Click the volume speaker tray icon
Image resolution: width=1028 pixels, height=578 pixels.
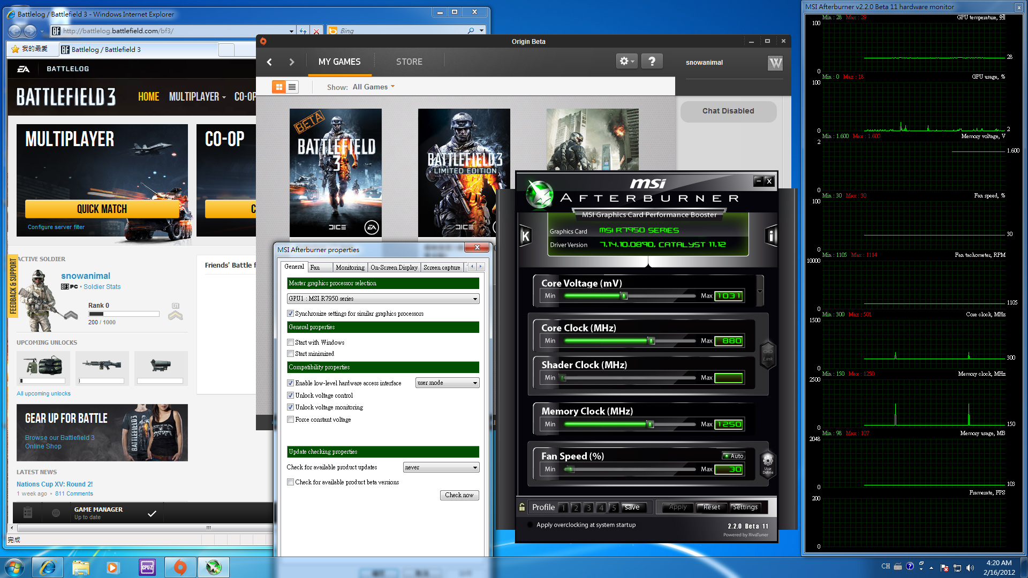coord(970,567)
